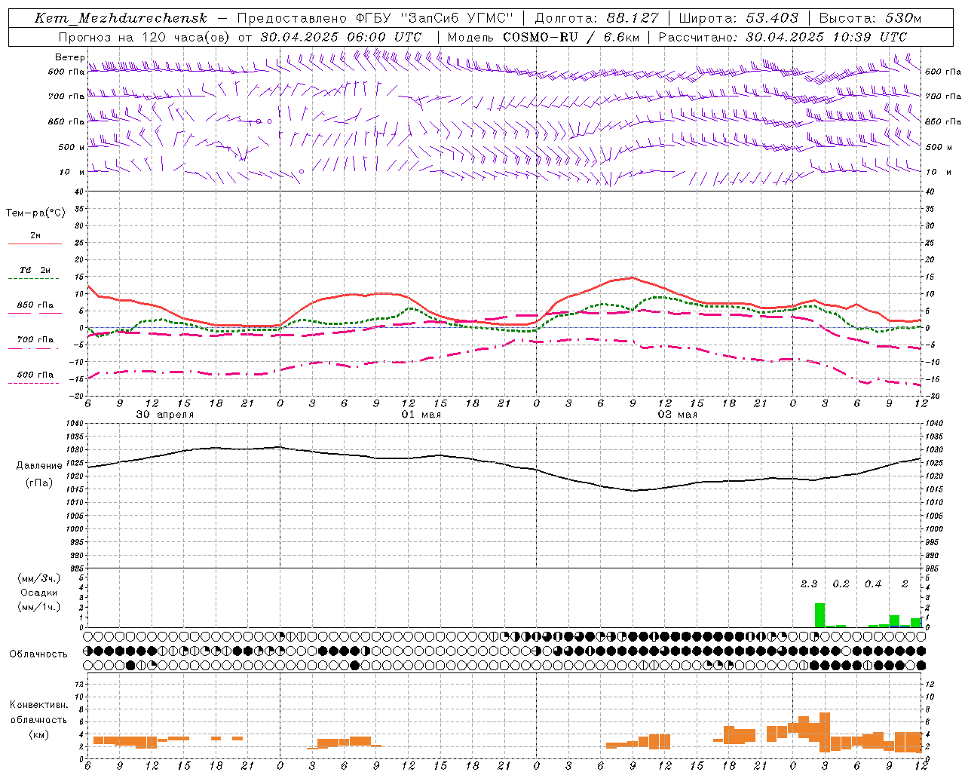The image size is (965, 772).
Task: Click the forecast length text "Прогноз на 120 часа(ов)"
Action: pyautogui.click(x=145, y=37)
